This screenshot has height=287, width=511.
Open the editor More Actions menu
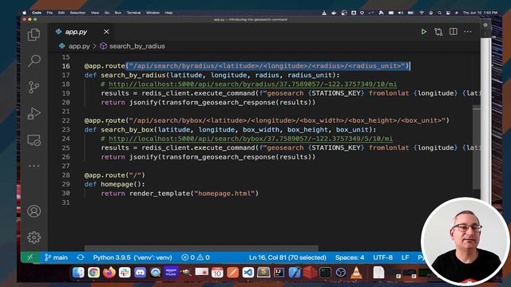468,32
